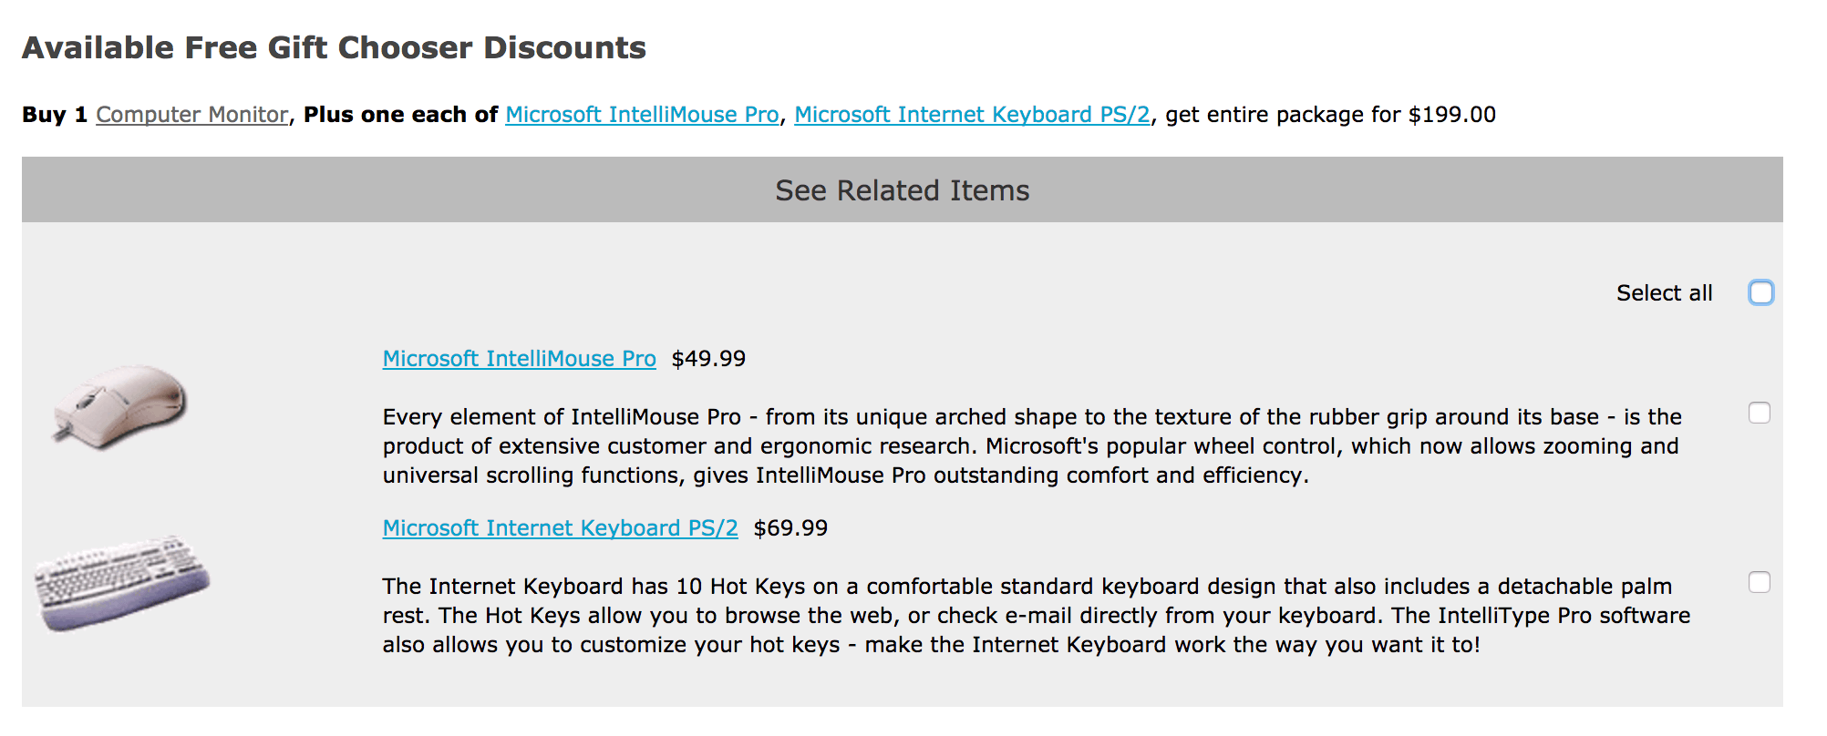Image resolution: width=1827 pixels, height=736 pixels.
Task: Open the Internet Keyboard PS/2 link beside $69.99
Action: pos(560,528)
